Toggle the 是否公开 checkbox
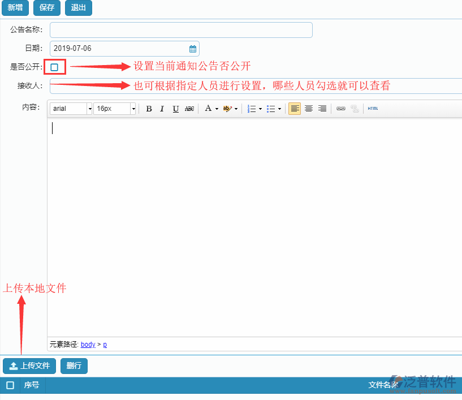The image size is (462, 400). (x=54, y=67)
